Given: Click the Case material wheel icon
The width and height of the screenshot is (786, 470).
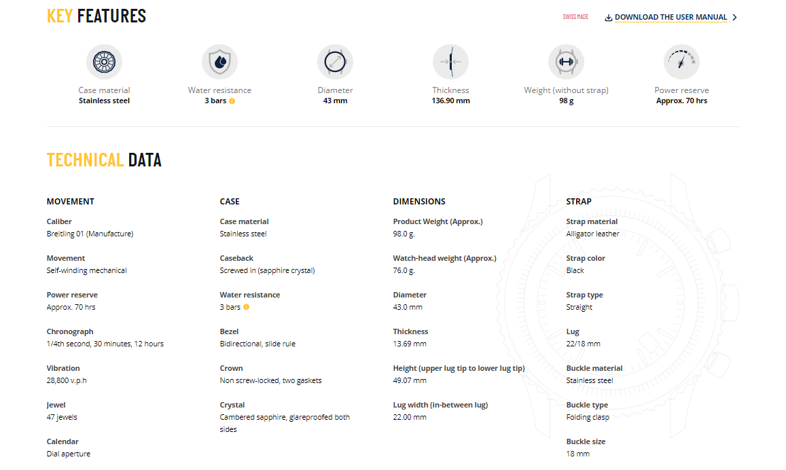Looking at the screenshot, I should pos(104,62).
